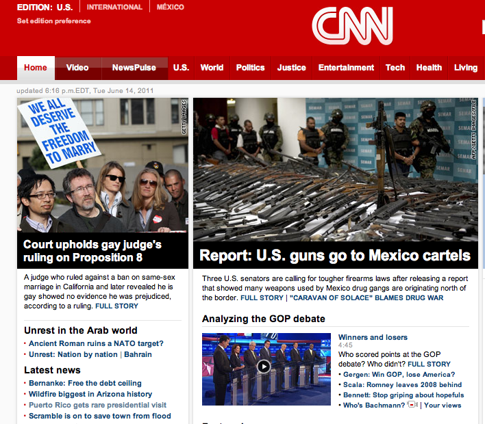Read 'Bernanke: Free the debt ceiling'
485x424 pixels.
coord(85,383)
